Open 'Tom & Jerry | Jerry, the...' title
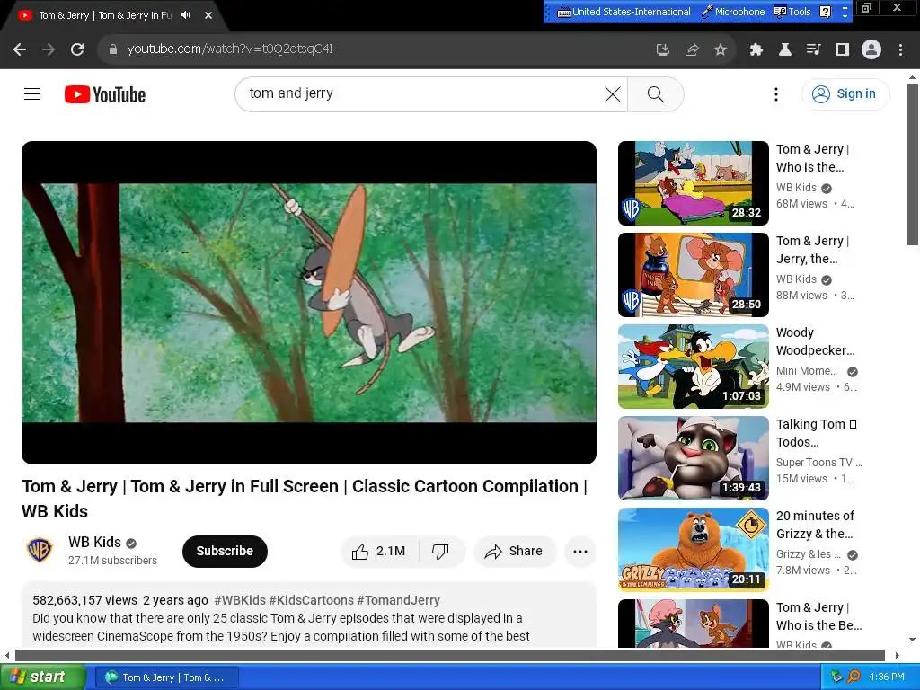The height and width of the screenshot is (690, 920). click(x=812, y=250)
